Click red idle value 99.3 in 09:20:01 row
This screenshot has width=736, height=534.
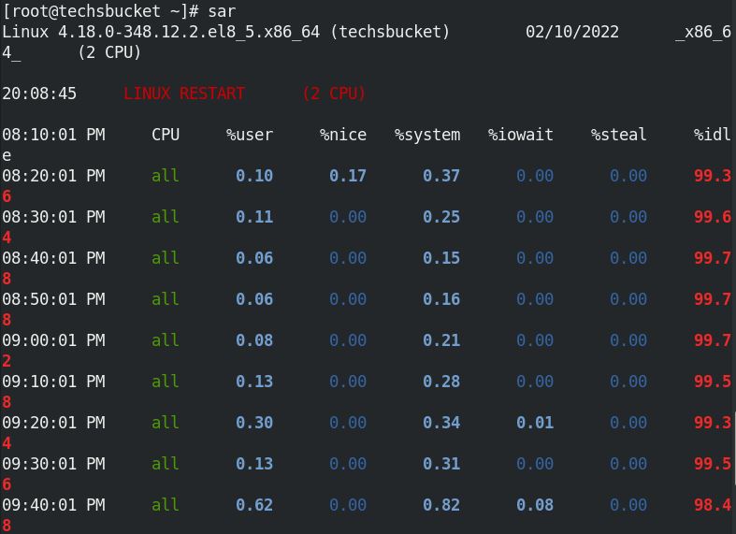(x=713, y=423)
